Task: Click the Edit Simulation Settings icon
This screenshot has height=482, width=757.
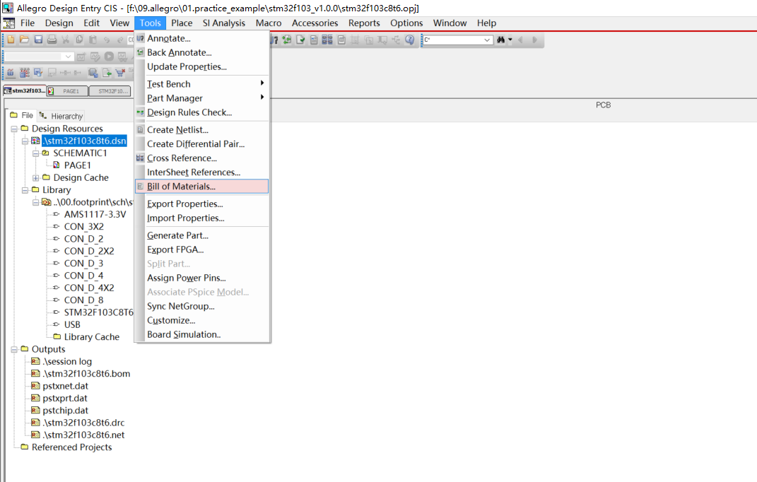Action: [x=95, y=57]
